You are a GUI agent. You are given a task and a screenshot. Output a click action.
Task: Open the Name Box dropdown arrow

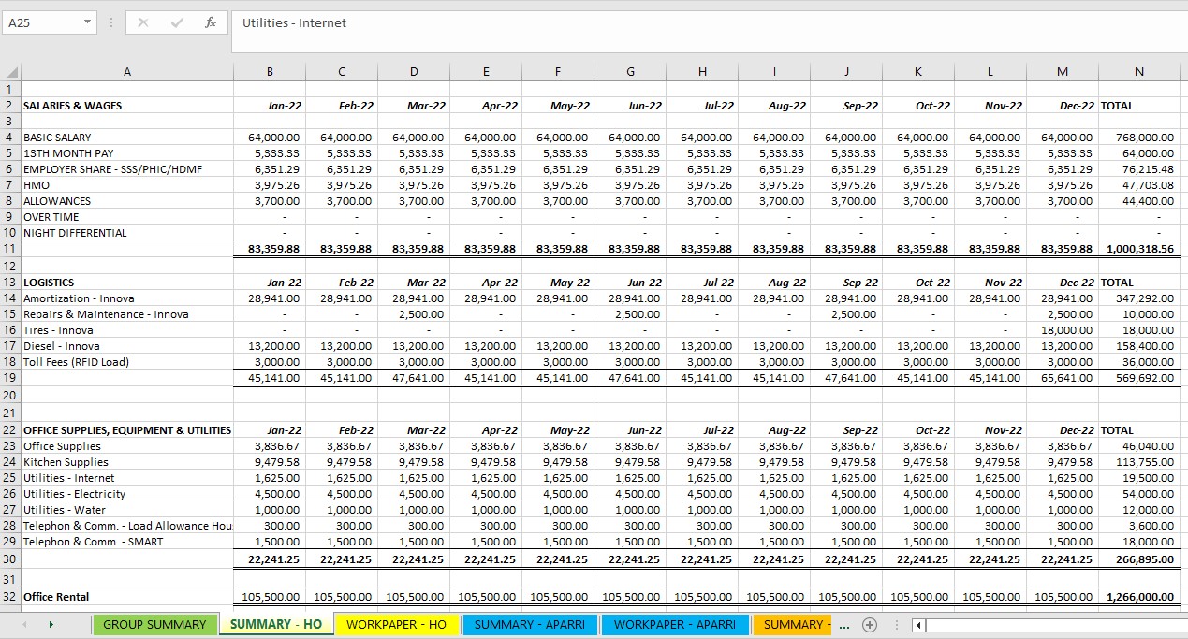88,22
